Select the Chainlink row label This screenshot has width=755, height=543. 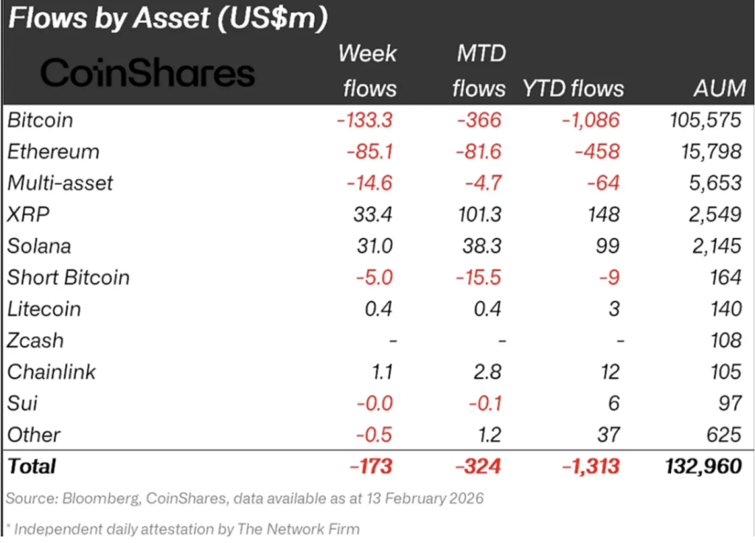coord(52,372)
